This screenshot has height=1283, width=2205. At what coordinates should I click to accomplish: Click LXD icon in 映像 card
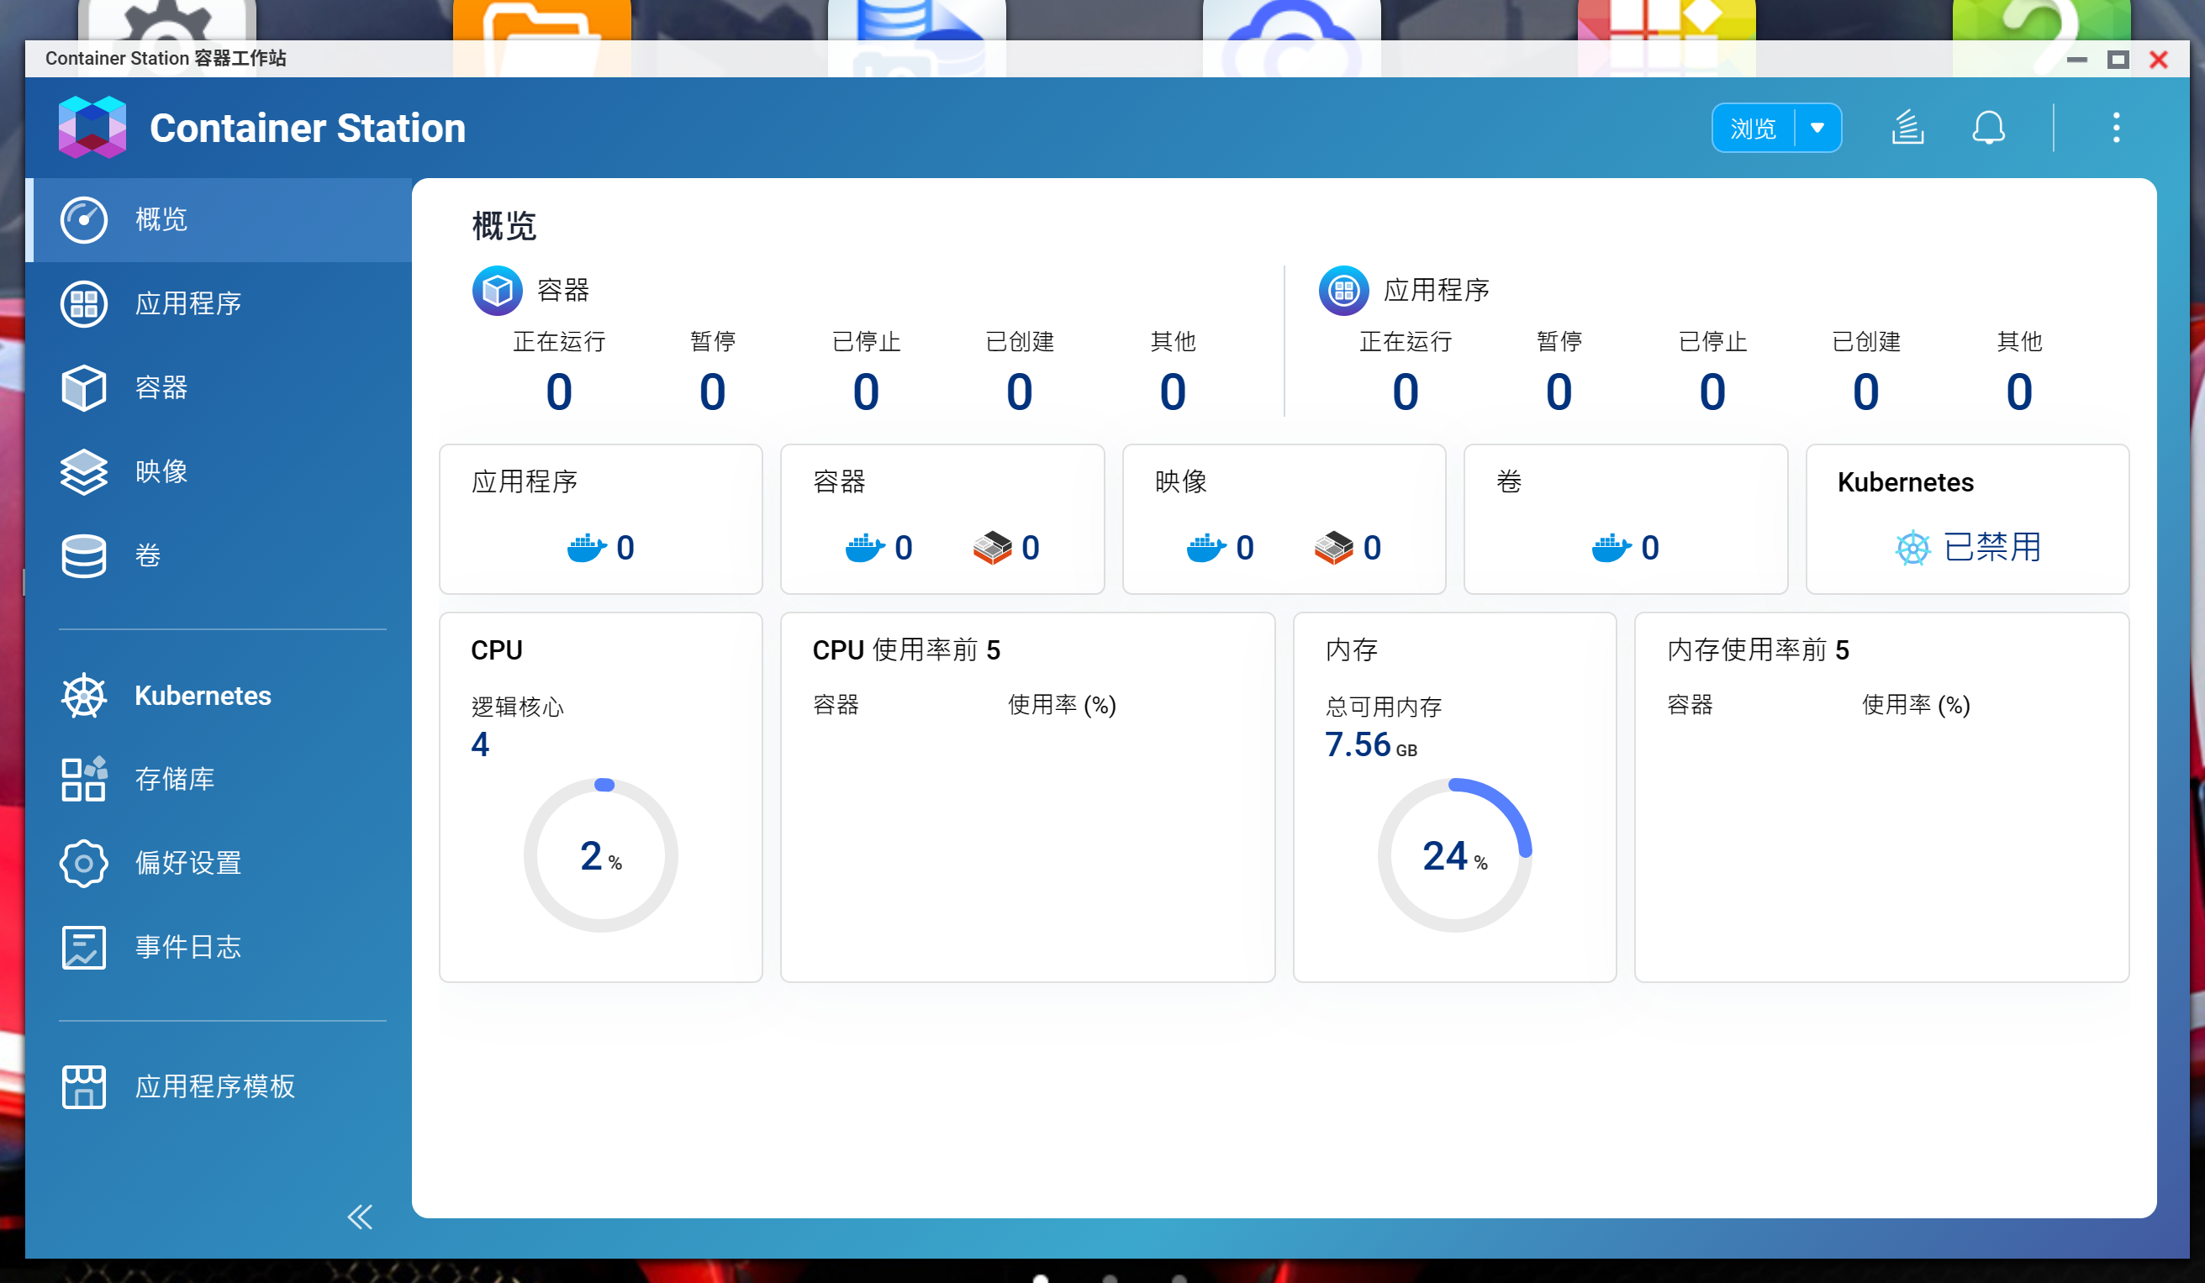(1333, 548)
